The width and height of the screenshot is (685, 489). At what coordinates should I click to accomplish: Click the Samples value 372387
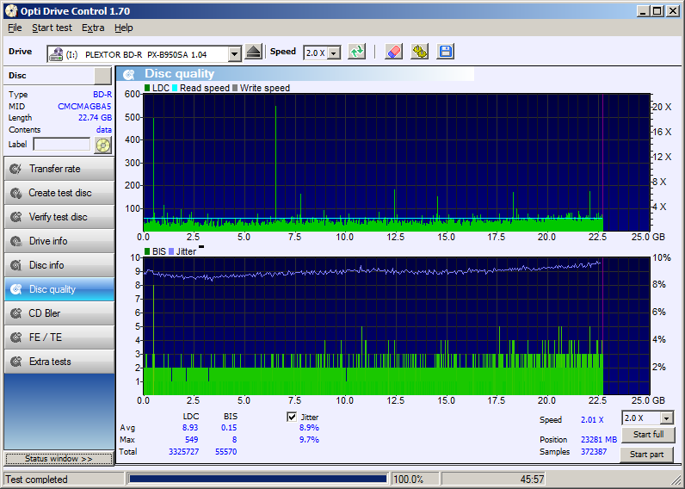tap(594, 451)
